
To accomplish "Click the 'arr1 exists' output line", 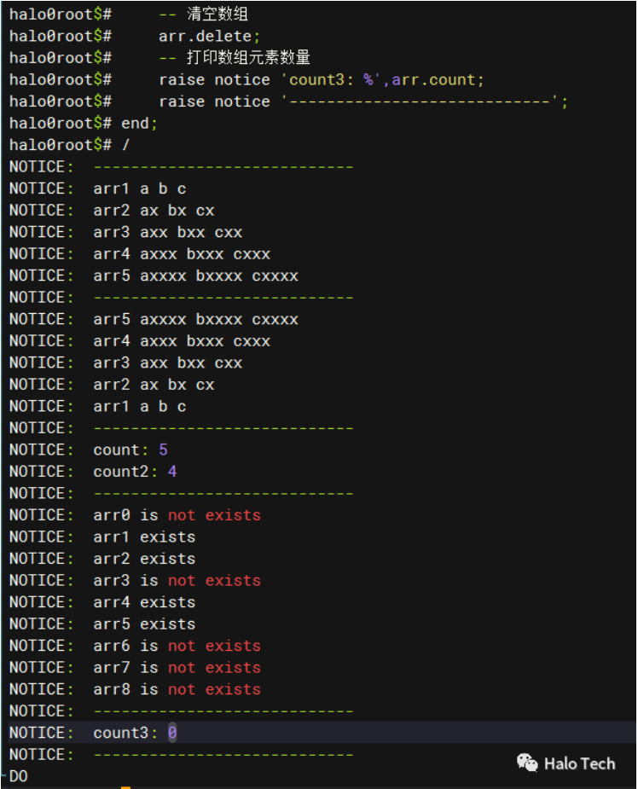I will [x=144, y=537].
